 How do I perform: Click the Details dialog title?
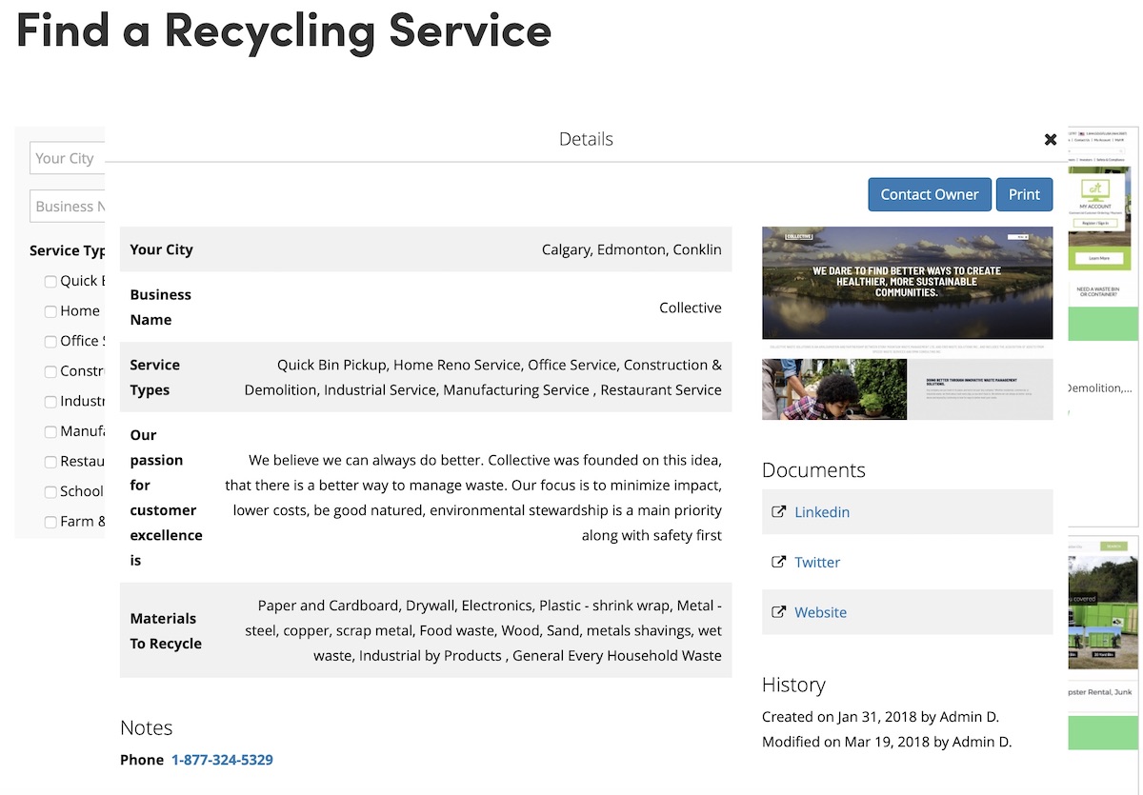tap(586, 139)
